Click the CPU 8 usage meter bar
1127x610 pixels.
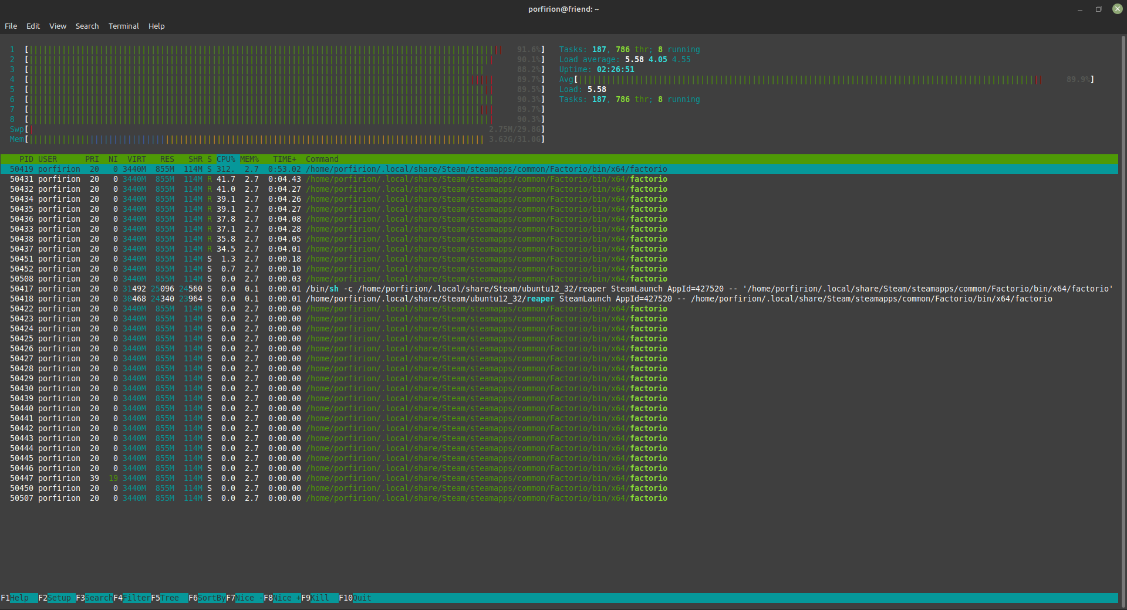(x=285, y=119)
